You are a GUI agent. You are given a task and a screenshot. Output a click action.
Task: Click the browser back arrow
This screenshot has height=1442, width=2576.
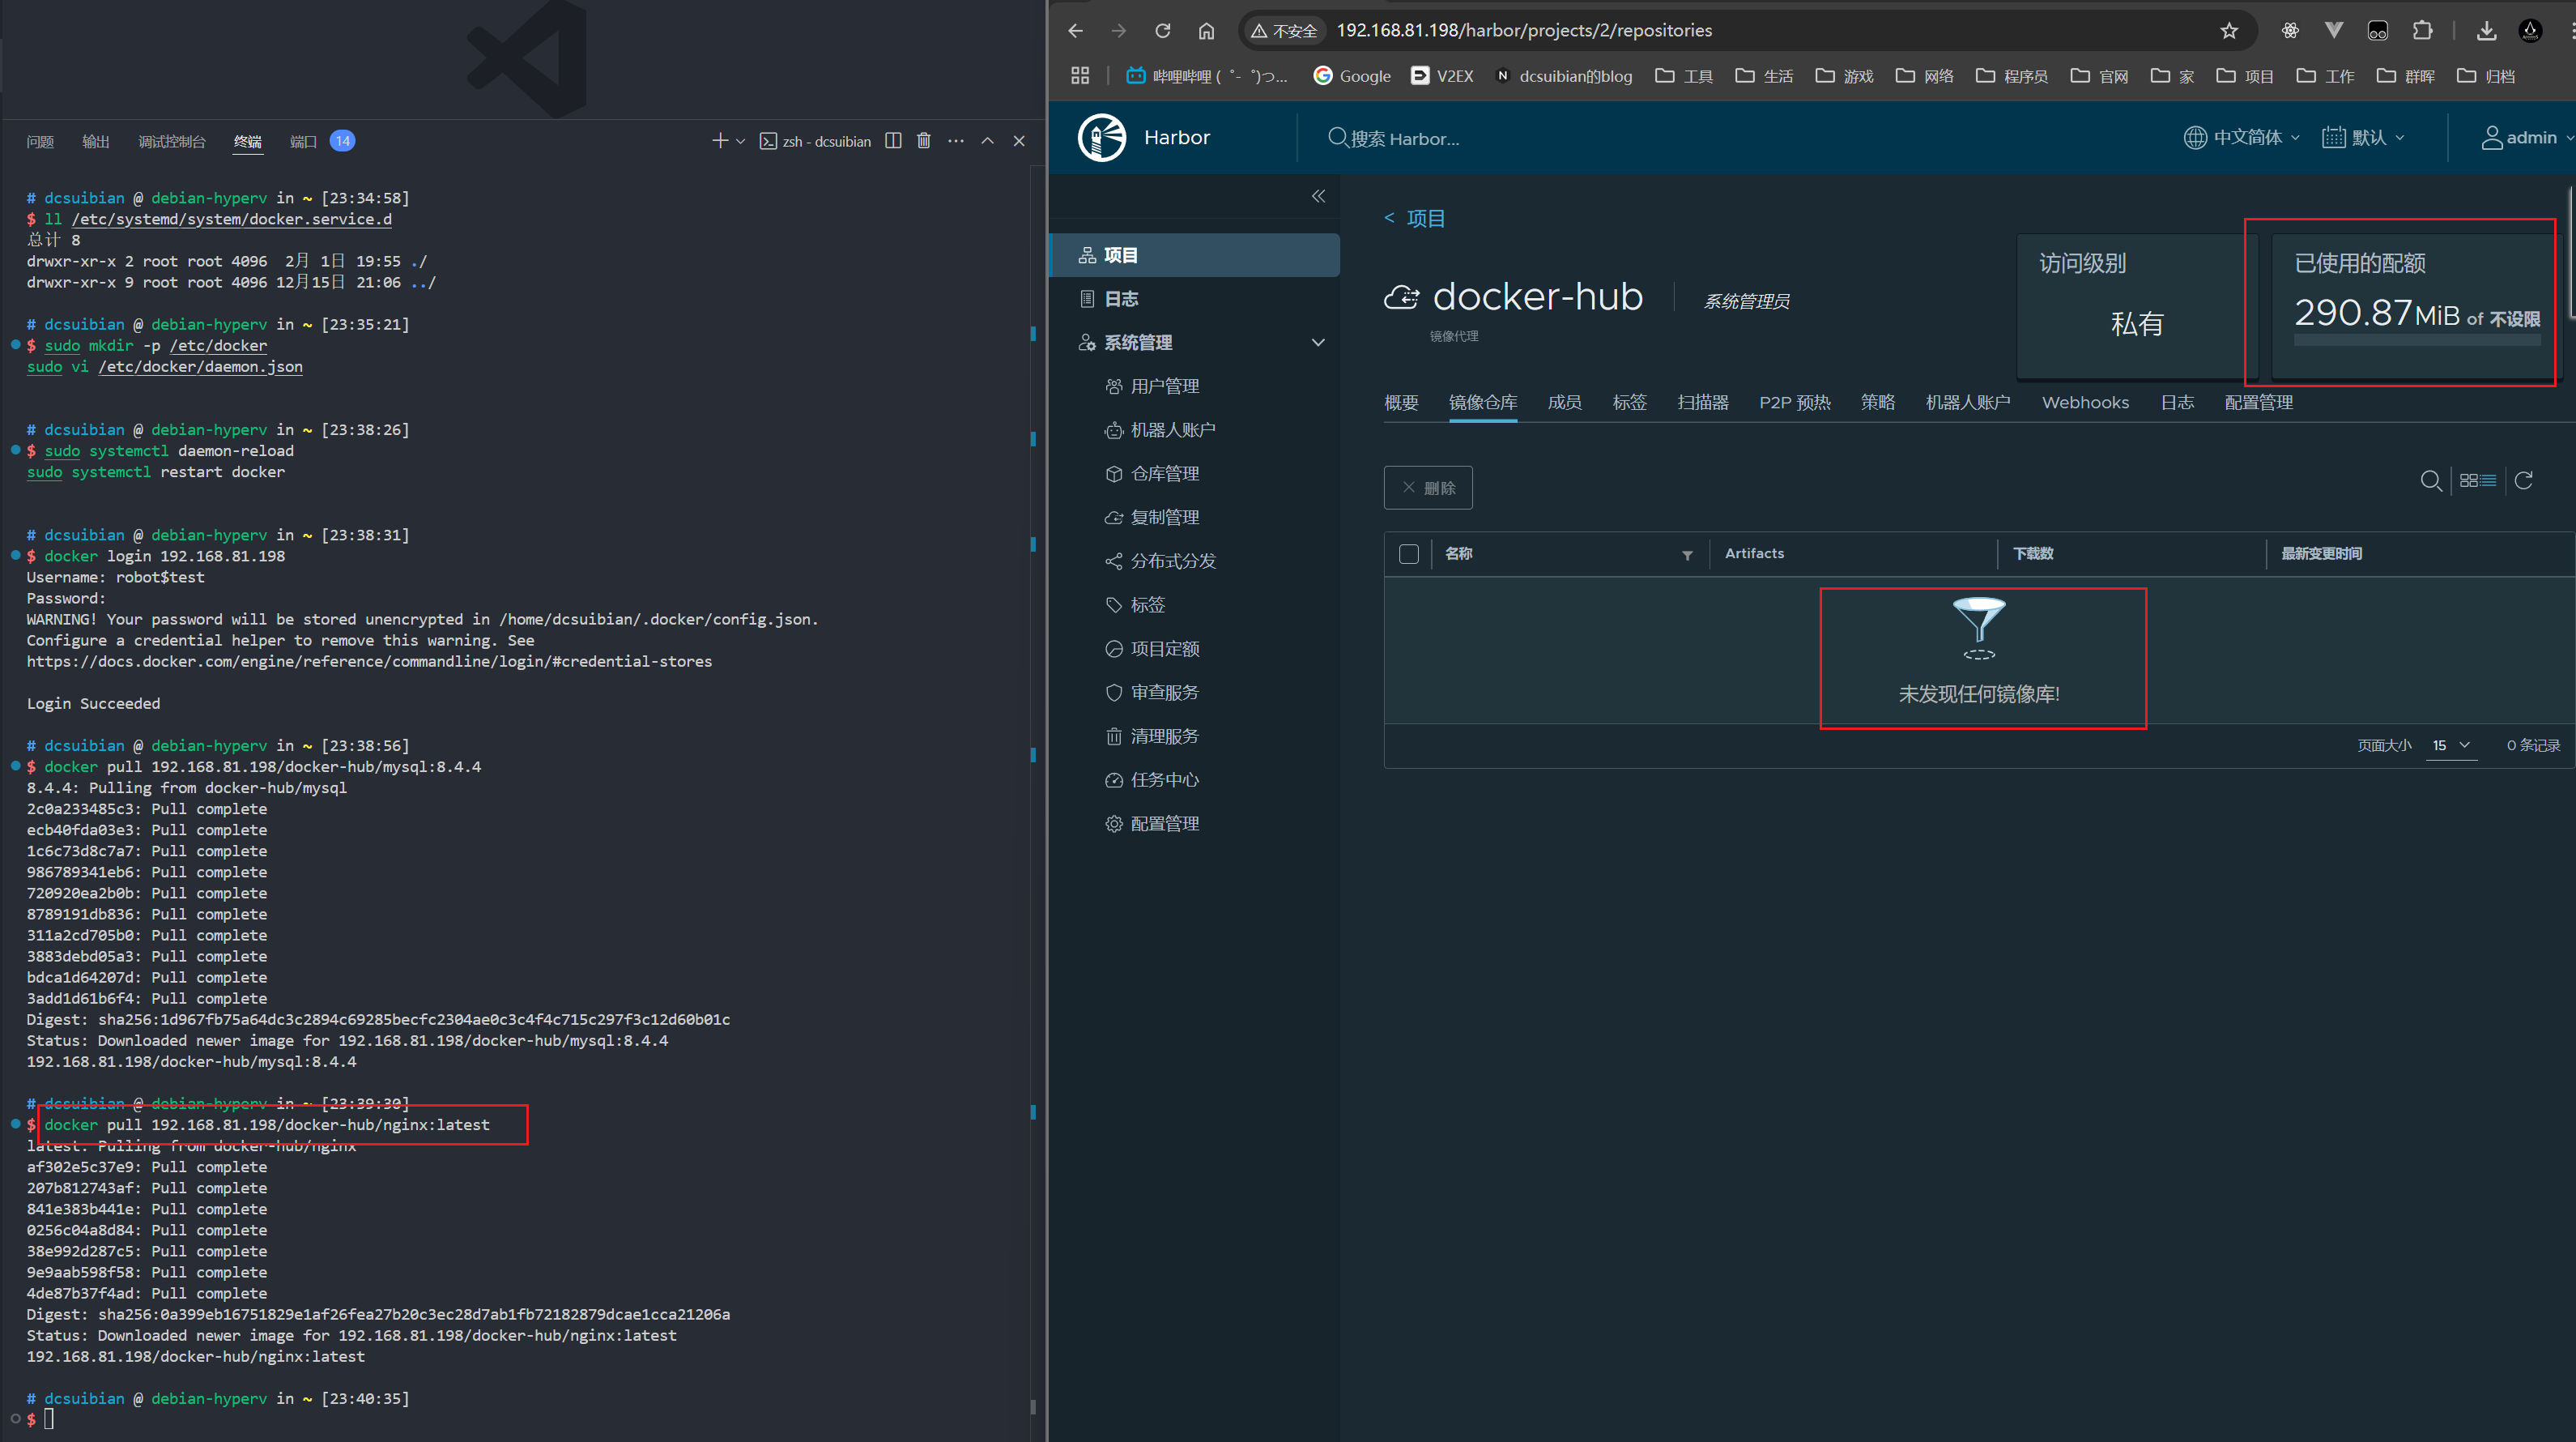pos(1075,31)
